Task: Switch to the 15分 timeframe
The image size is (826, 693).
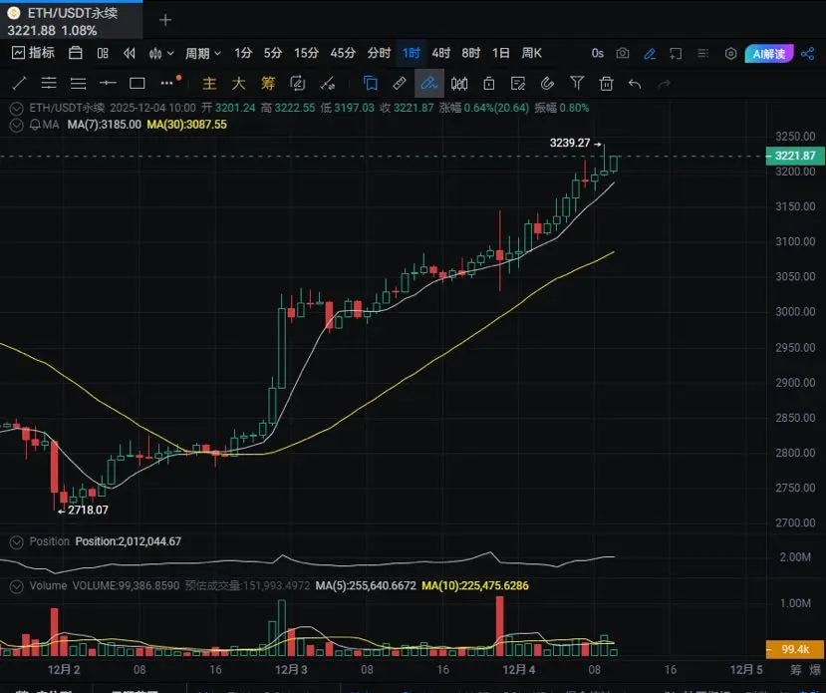Action: pyautogui.click(x=306, y=53)
